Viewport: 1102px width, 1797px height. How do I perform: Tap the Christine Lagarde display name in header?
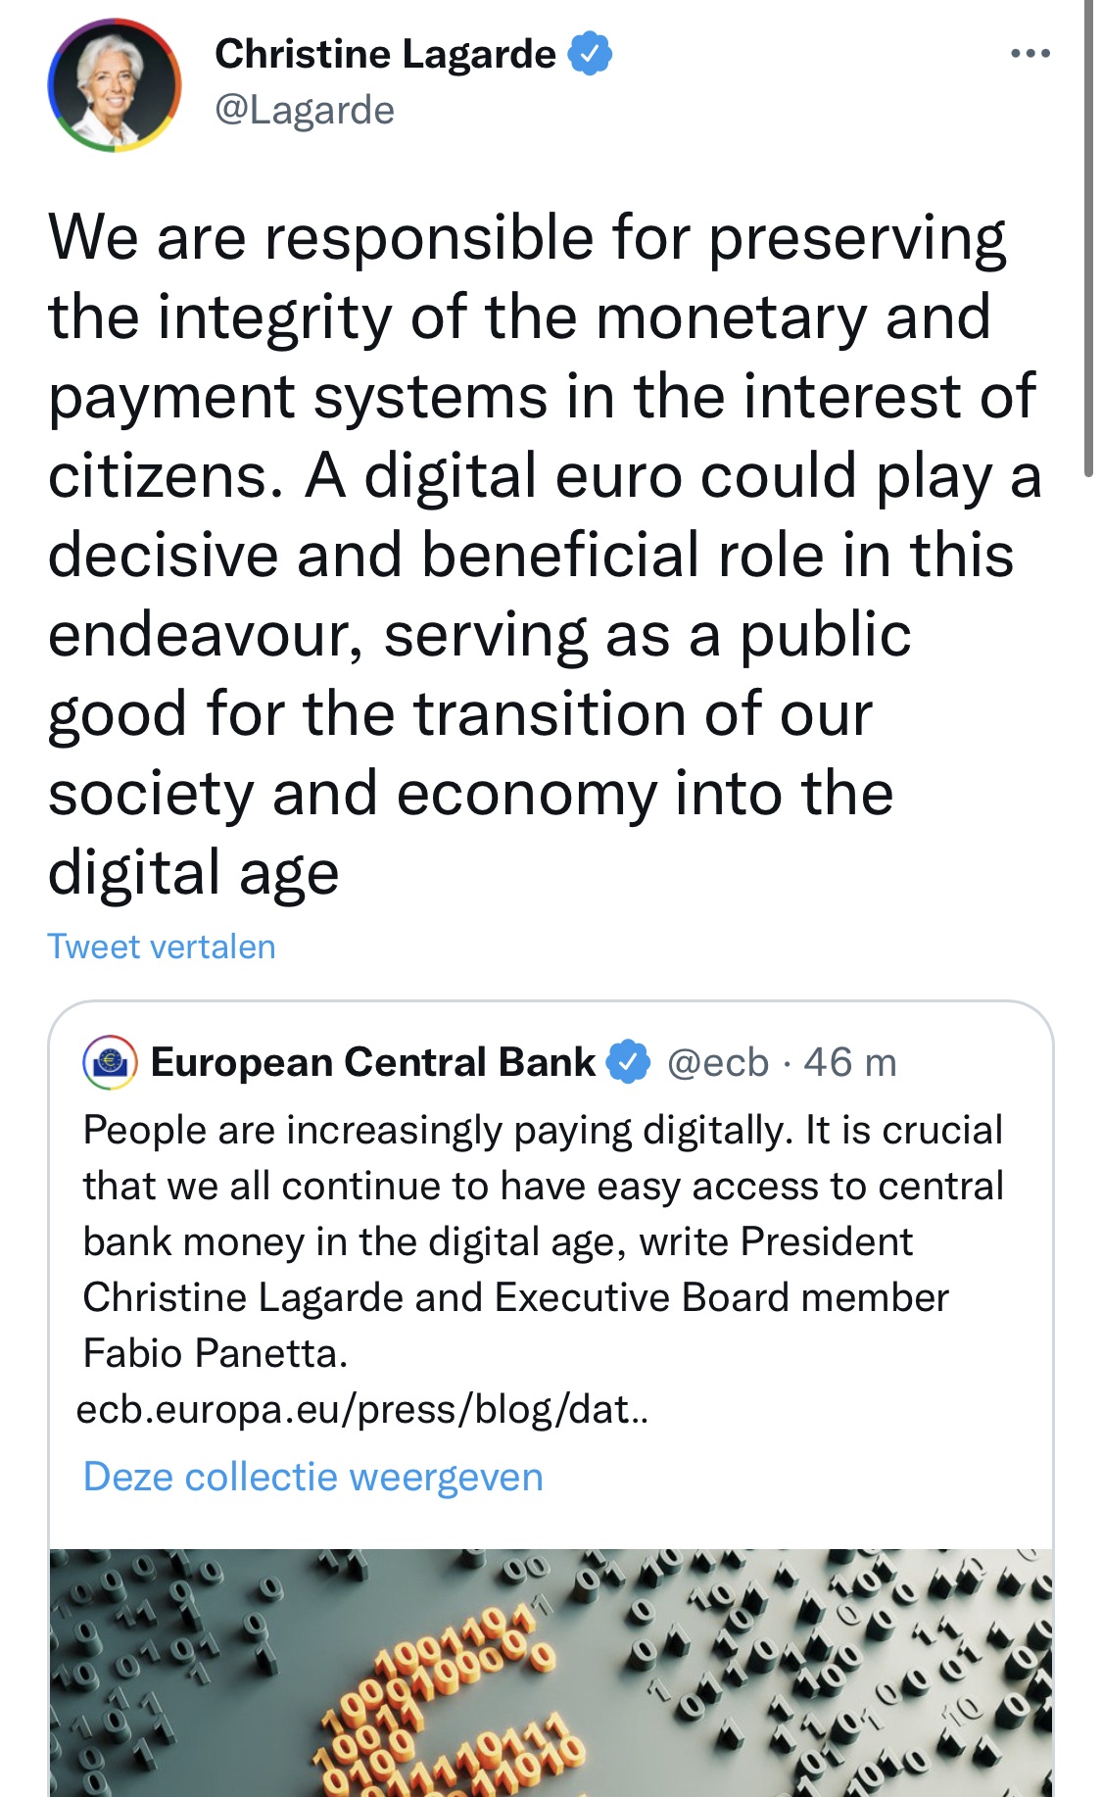(385, 54)
